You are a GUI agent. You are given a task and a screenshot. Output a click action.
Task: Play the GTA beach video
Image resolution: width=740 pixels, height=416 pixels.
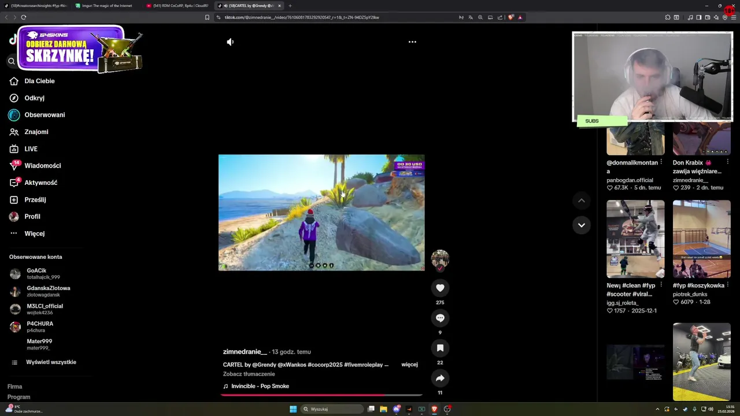coord(321,213)
